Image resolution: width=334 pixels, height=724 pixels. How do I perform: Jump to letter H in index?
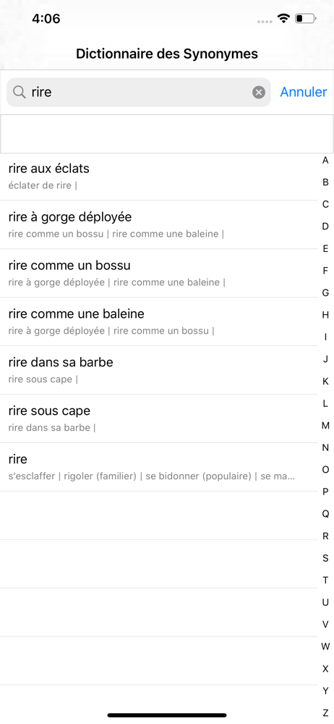[x=325, y=315]
